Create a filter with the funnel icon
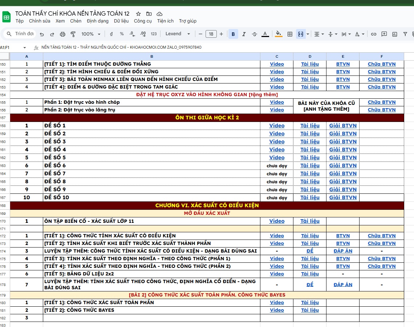This screenshot has height=327, width=414. (405, 34)
